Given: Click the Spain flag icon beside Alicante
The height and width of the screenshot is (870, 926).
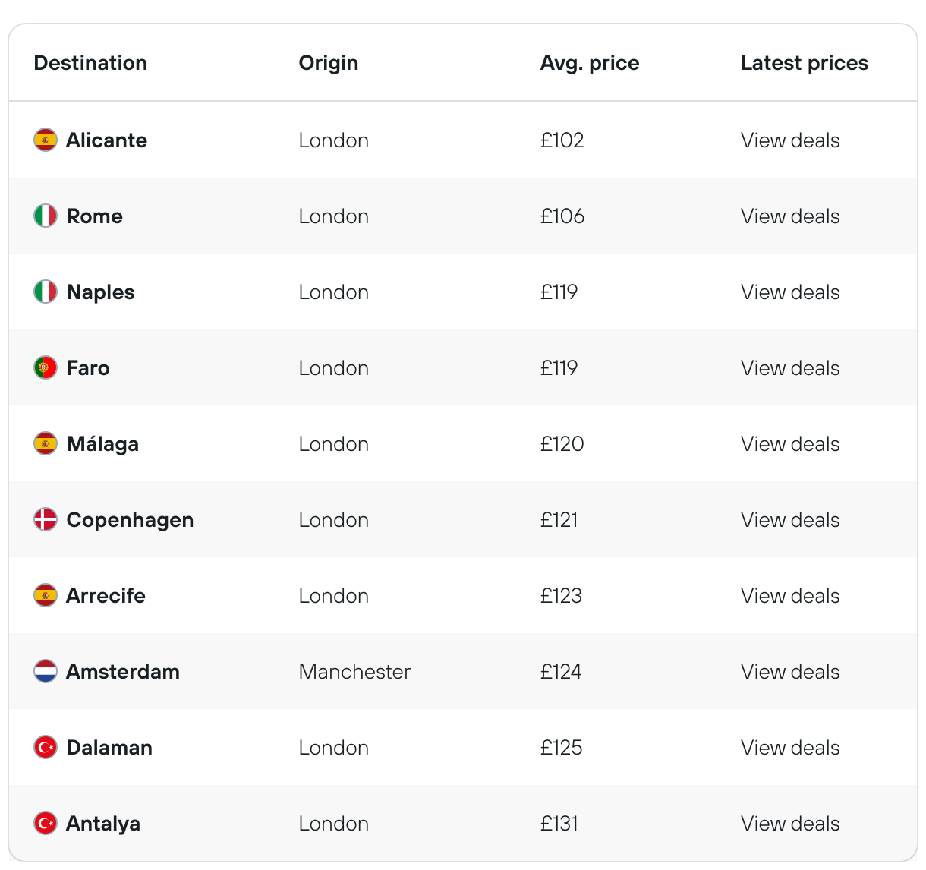Looking at the screenshot, I should (46, 140).
